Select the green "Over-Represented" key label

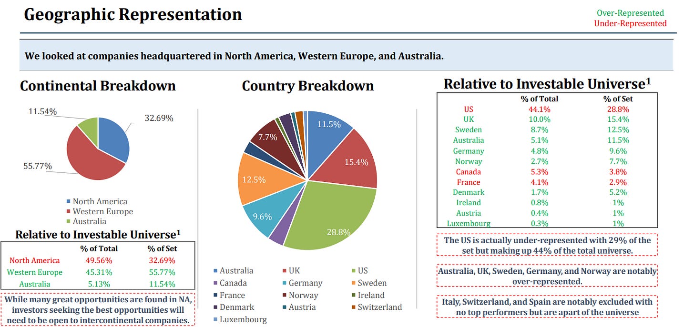pos(631,13)
